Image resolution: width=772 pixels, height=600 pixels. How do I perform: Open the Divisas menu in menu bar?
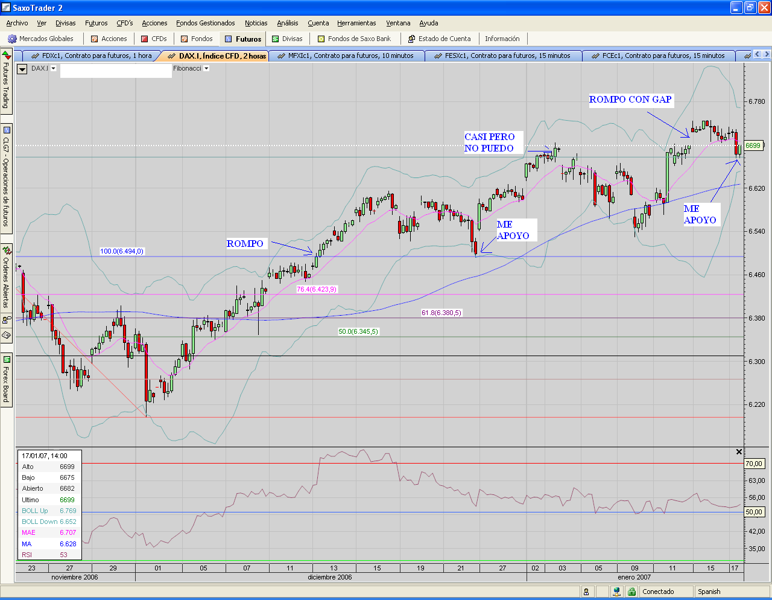coord(66,23)
